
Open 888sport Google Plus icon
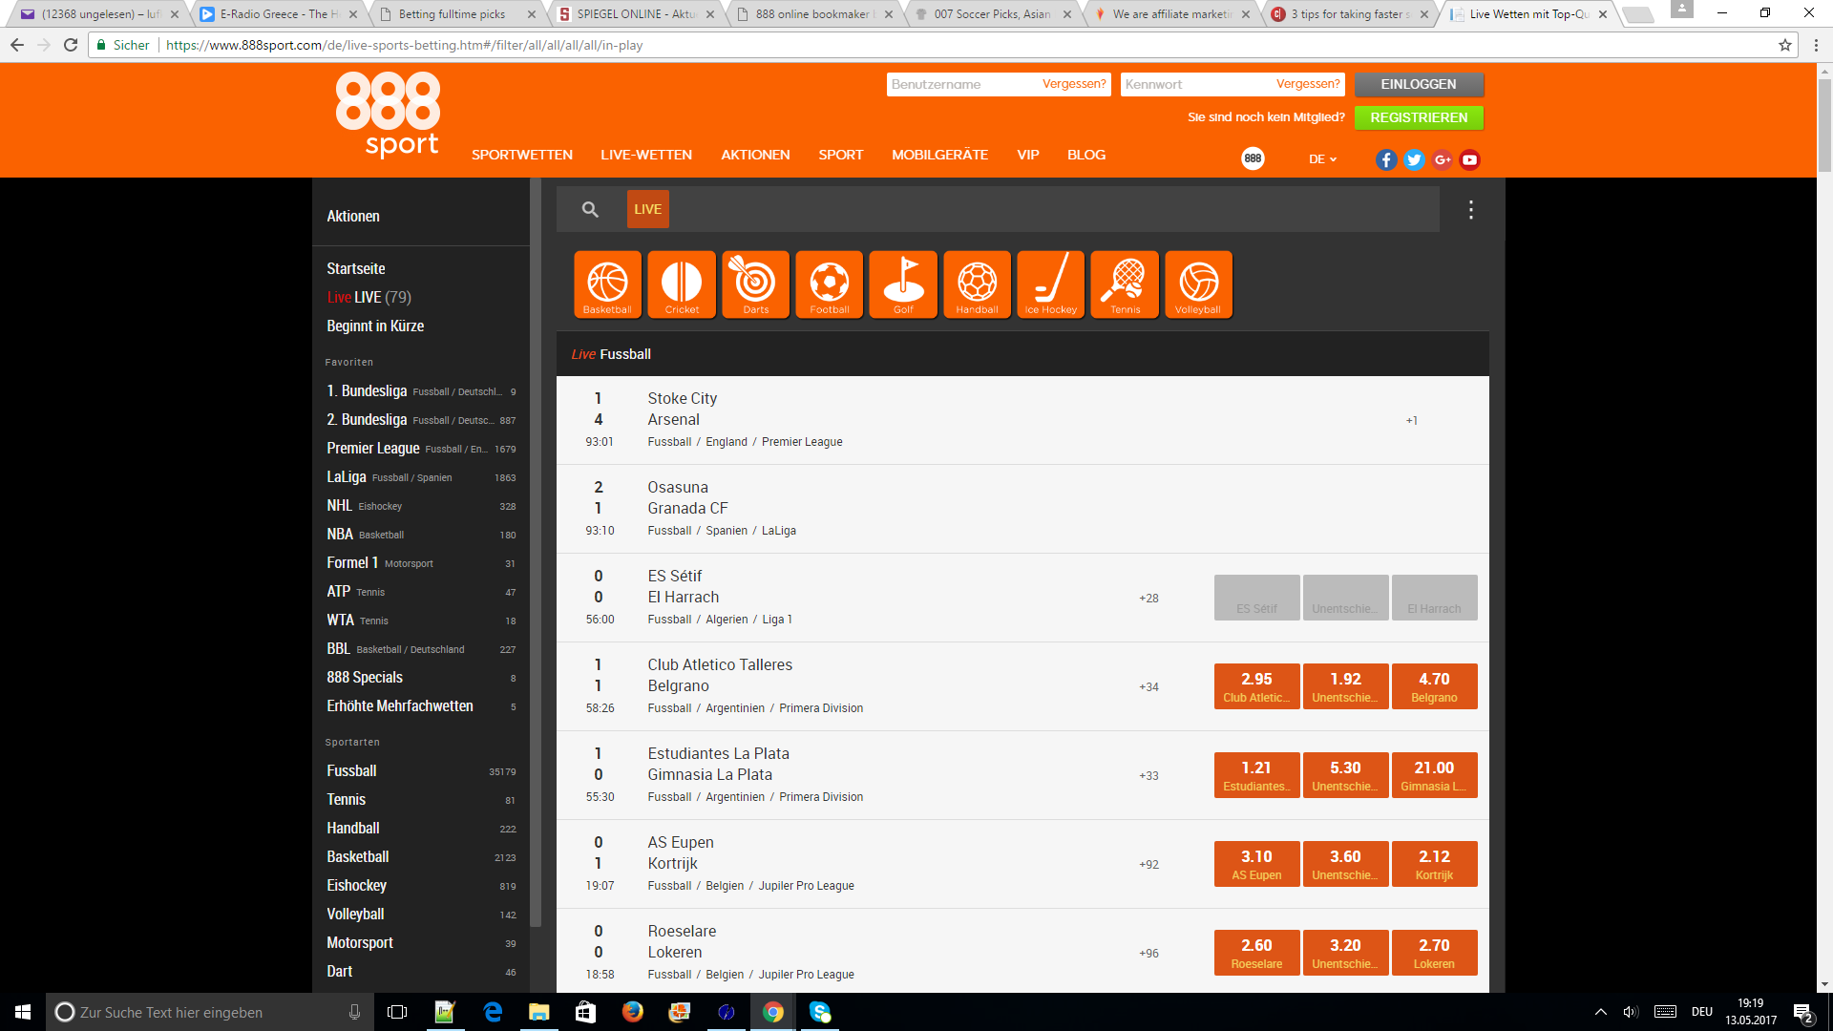(1442, 159)
